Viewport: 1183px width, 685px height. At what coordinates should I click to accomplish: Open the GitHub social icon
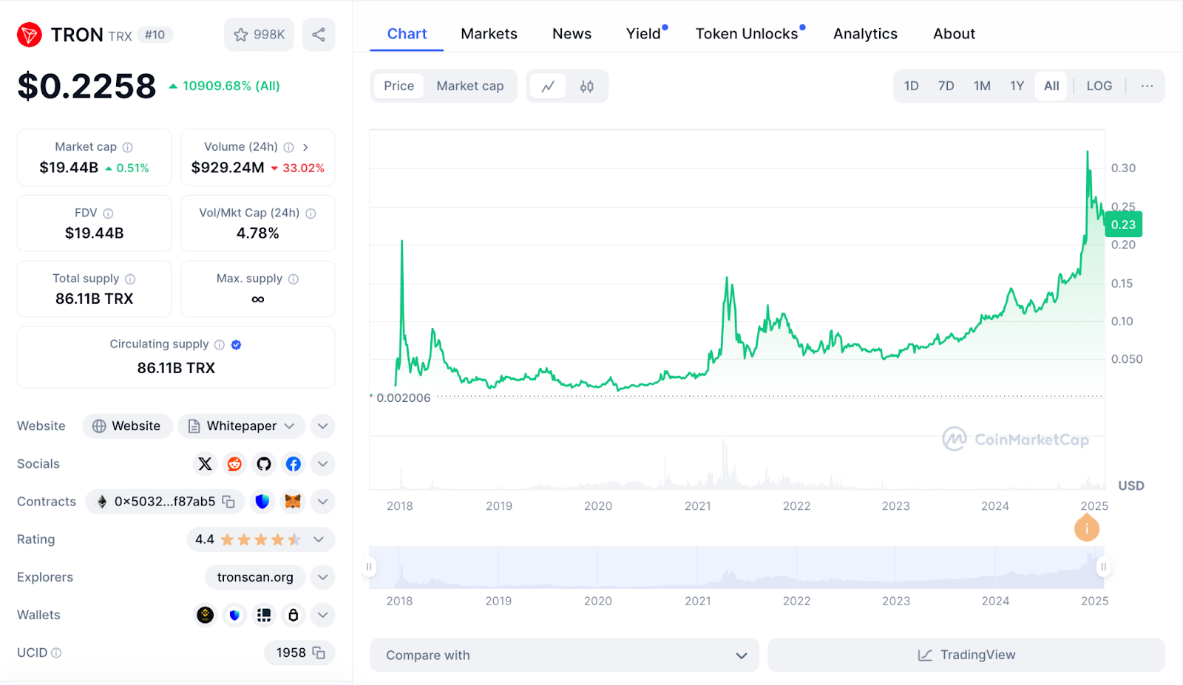tap(264, 464)
